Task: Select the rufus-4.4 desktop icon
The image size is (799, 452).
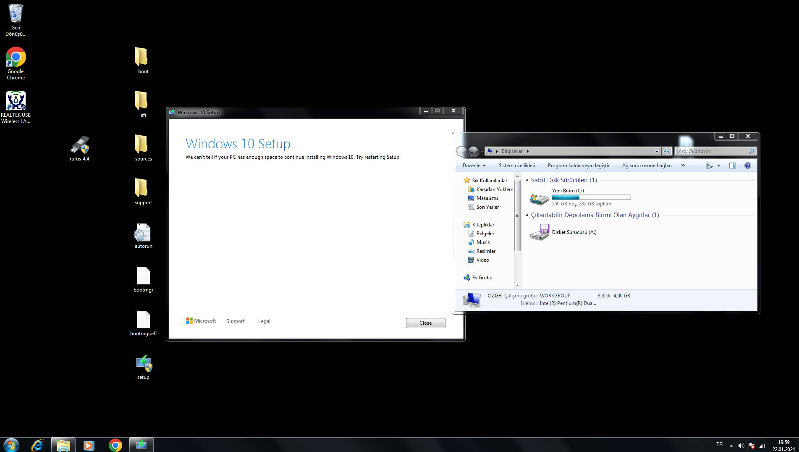Action: 79,148
